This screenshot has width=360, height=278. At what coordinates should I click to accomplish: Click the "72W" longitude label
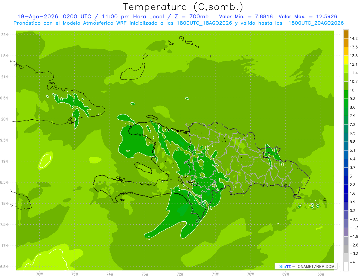tap(180, 274)
